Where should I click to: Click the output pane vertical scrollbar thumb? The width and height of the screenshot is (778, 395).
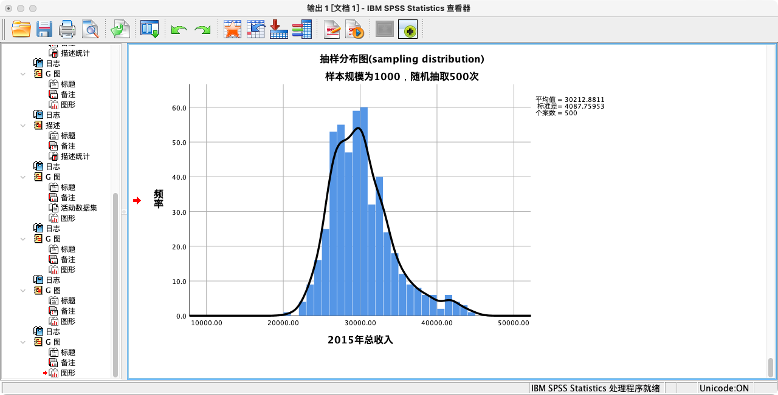771,367
